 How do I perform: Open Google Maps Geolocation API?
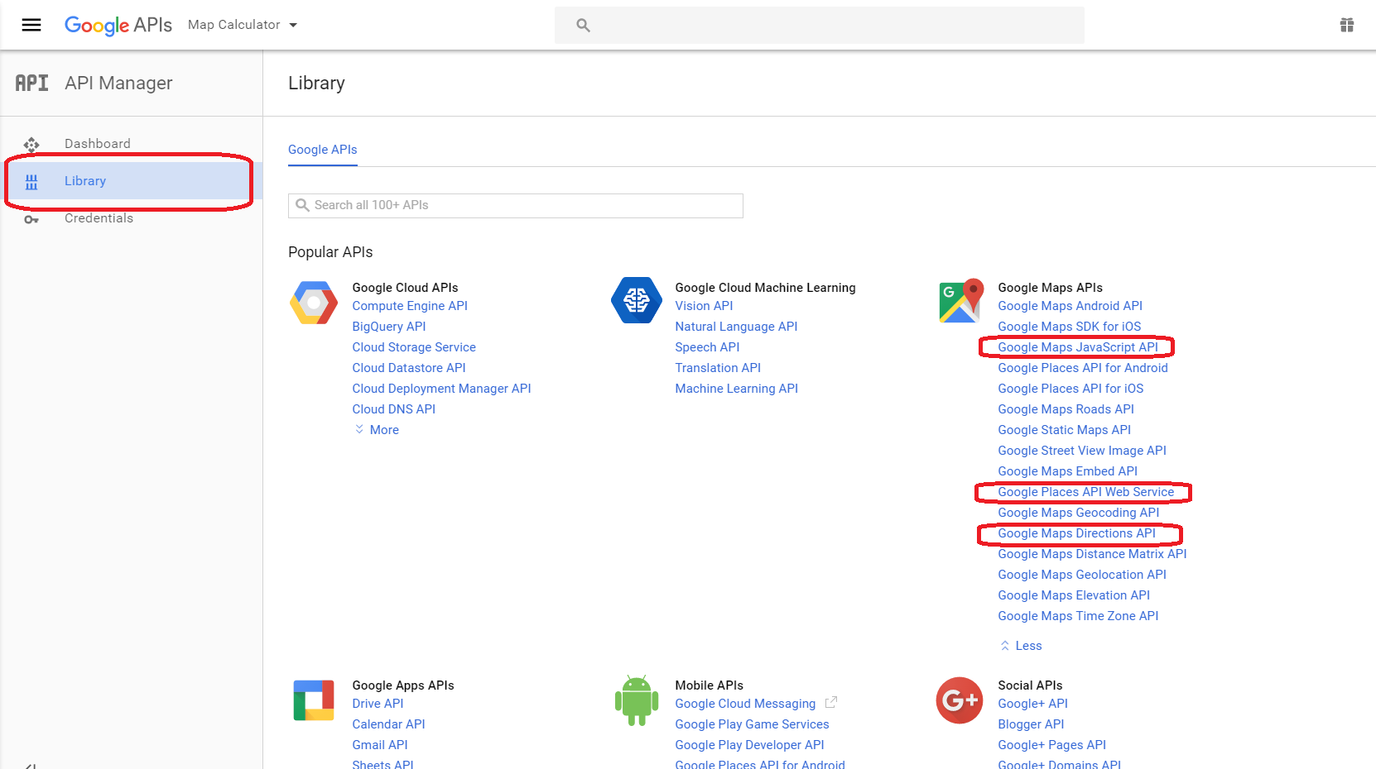1082,575
